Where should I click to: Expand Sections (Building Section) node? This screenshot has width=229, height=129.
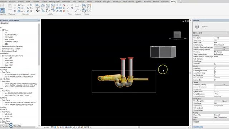[x=0, y=49]
